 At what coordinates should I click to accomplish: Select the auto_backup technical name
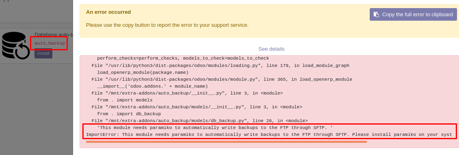point(50,43)
